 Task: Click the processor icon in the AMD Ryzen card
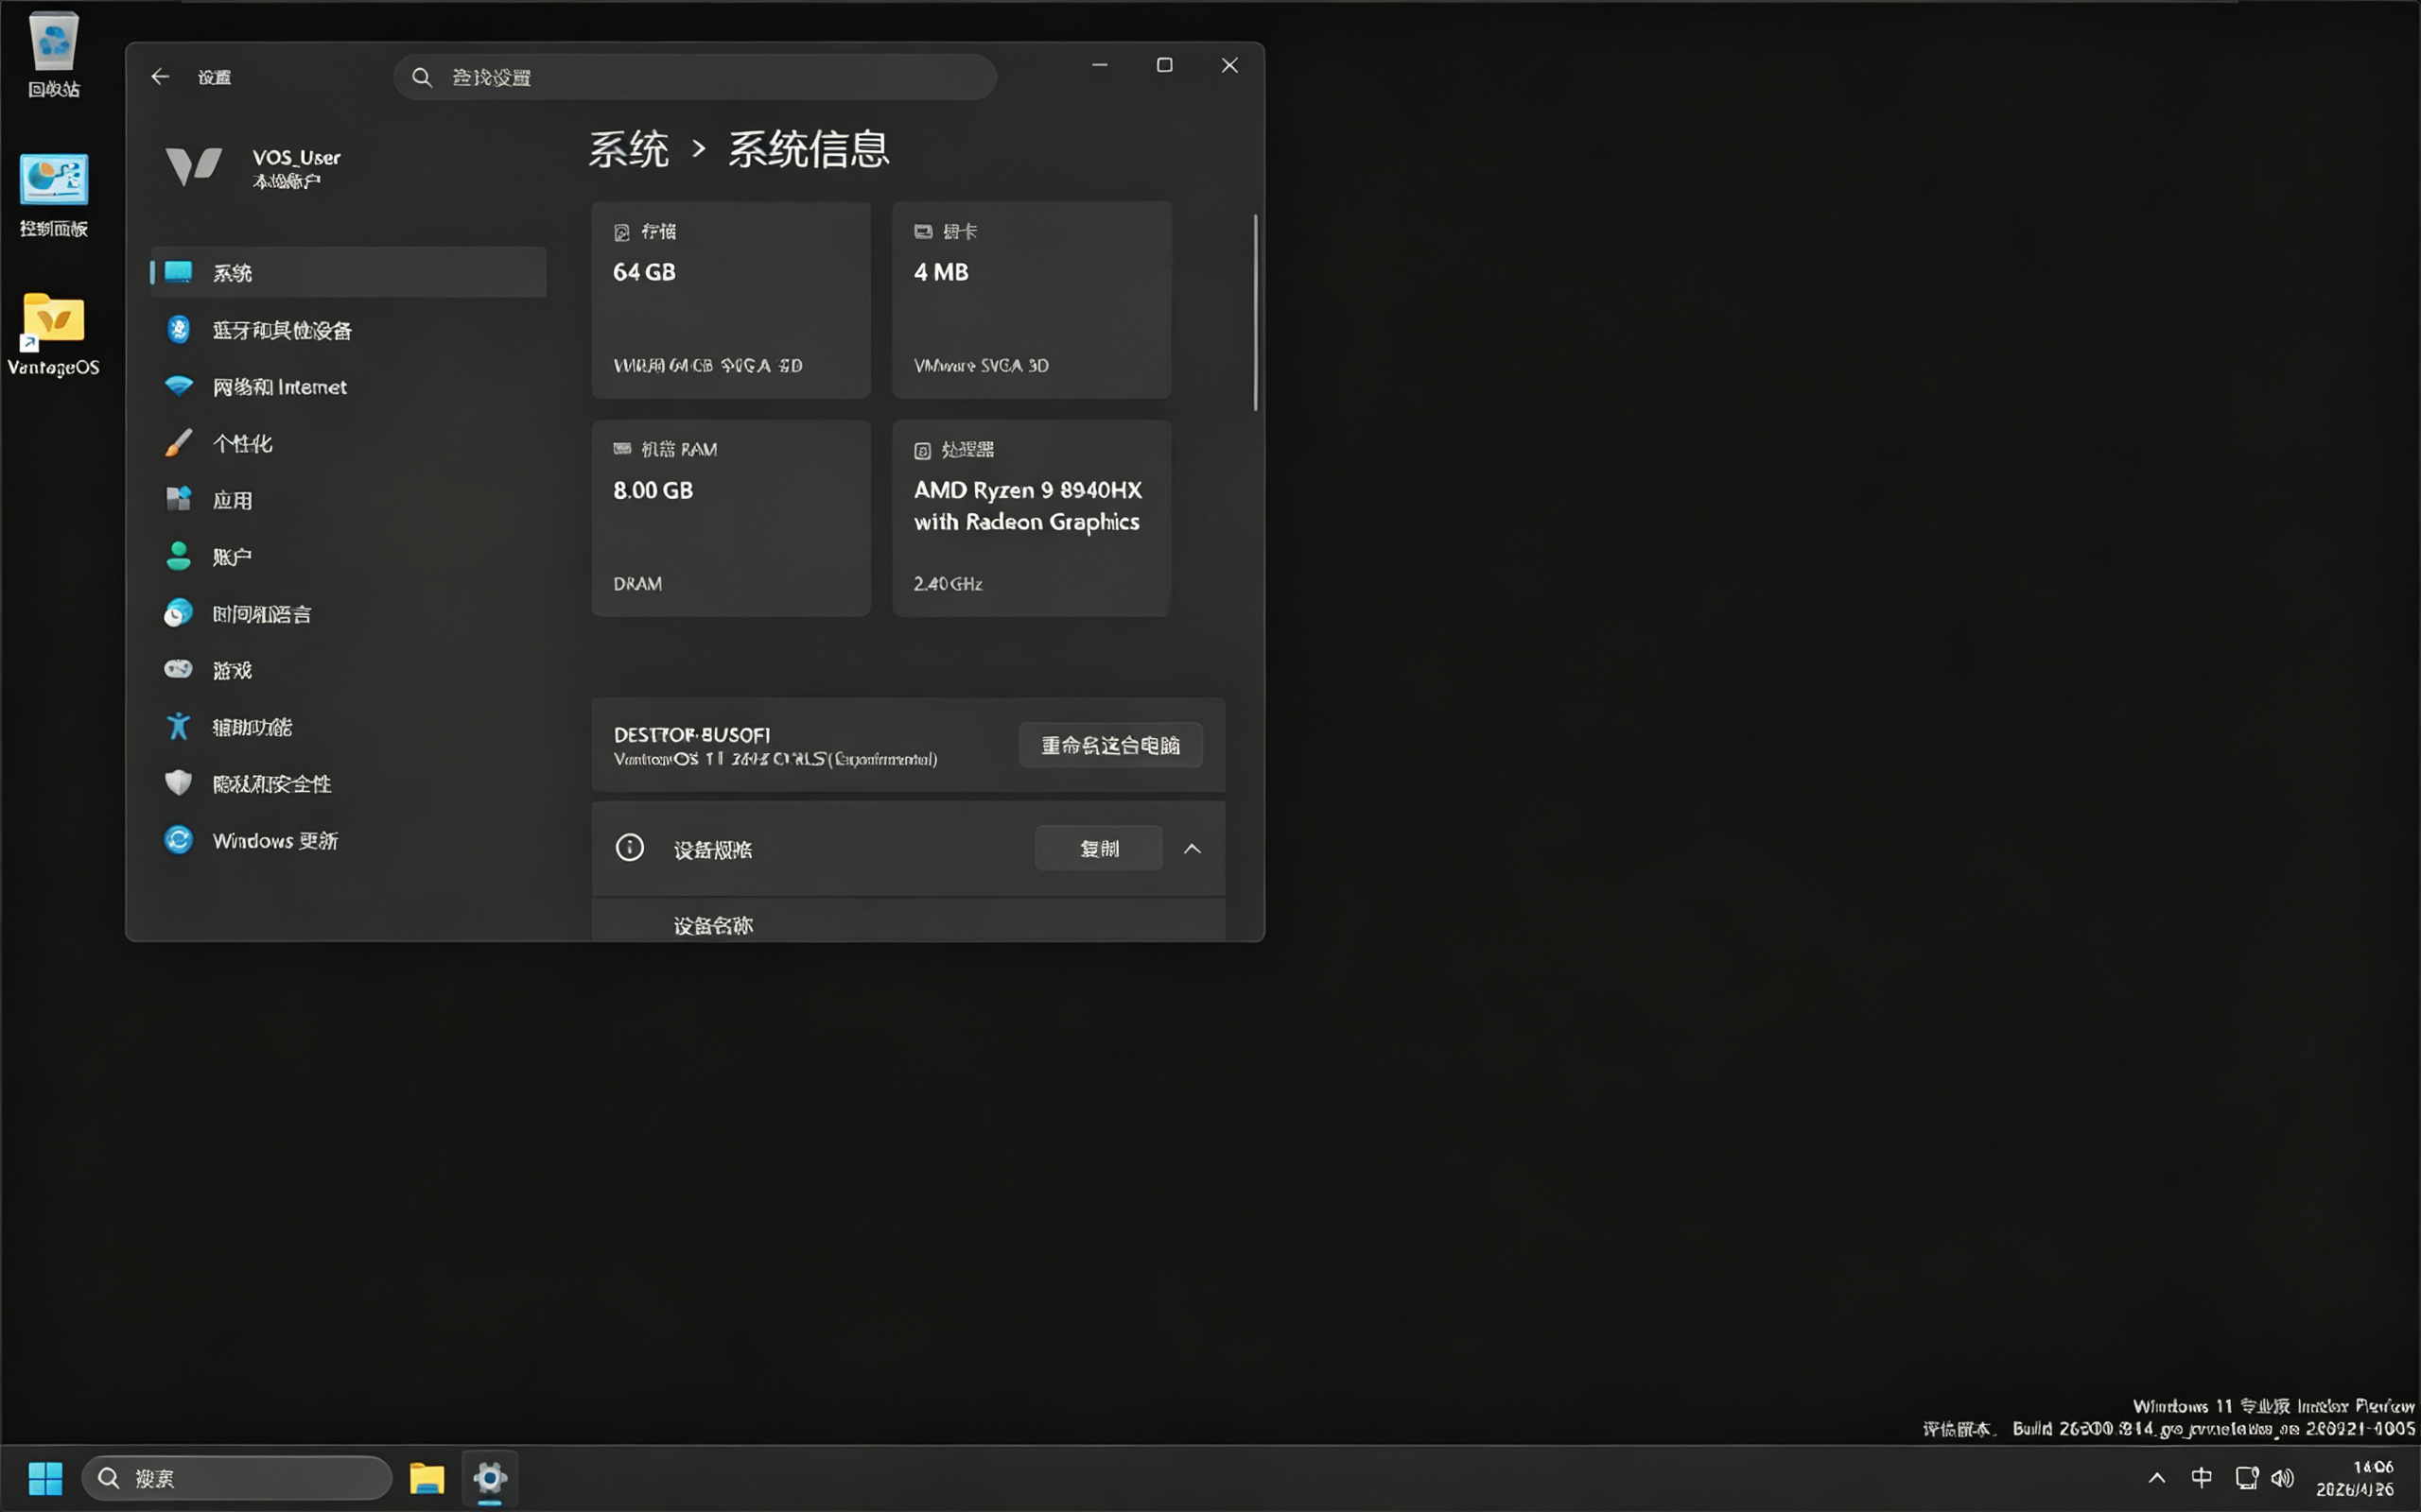pos(922,450)
